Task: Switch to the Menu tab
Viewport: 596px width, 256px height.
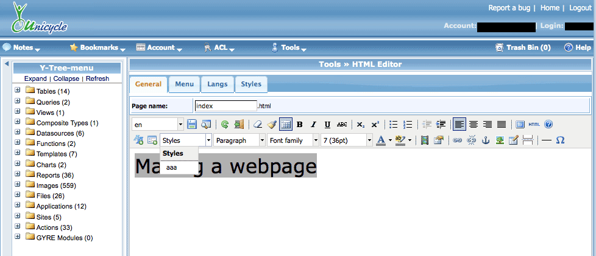Action: click(x=184, y=84)
